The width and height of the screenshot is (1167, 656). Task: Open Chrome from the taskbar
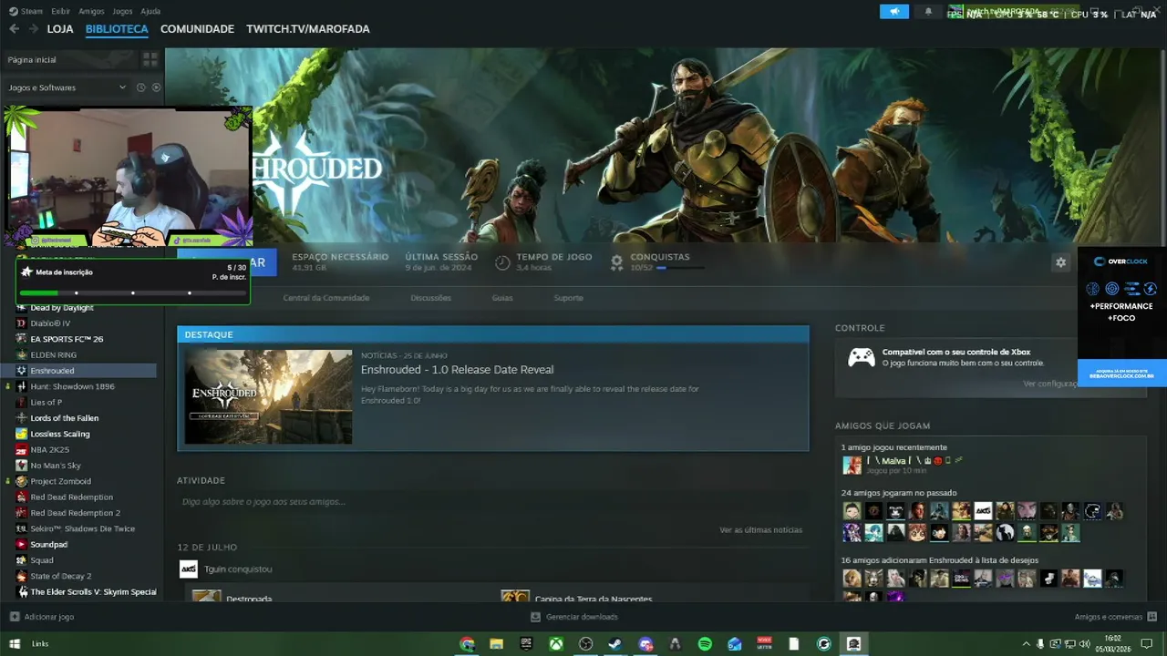tap(467, 643)
